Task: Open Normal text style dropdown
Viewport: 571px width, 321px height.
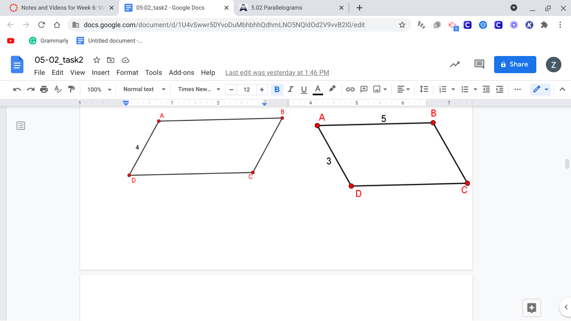Action: pyautogui.click(x=144, y=89)
